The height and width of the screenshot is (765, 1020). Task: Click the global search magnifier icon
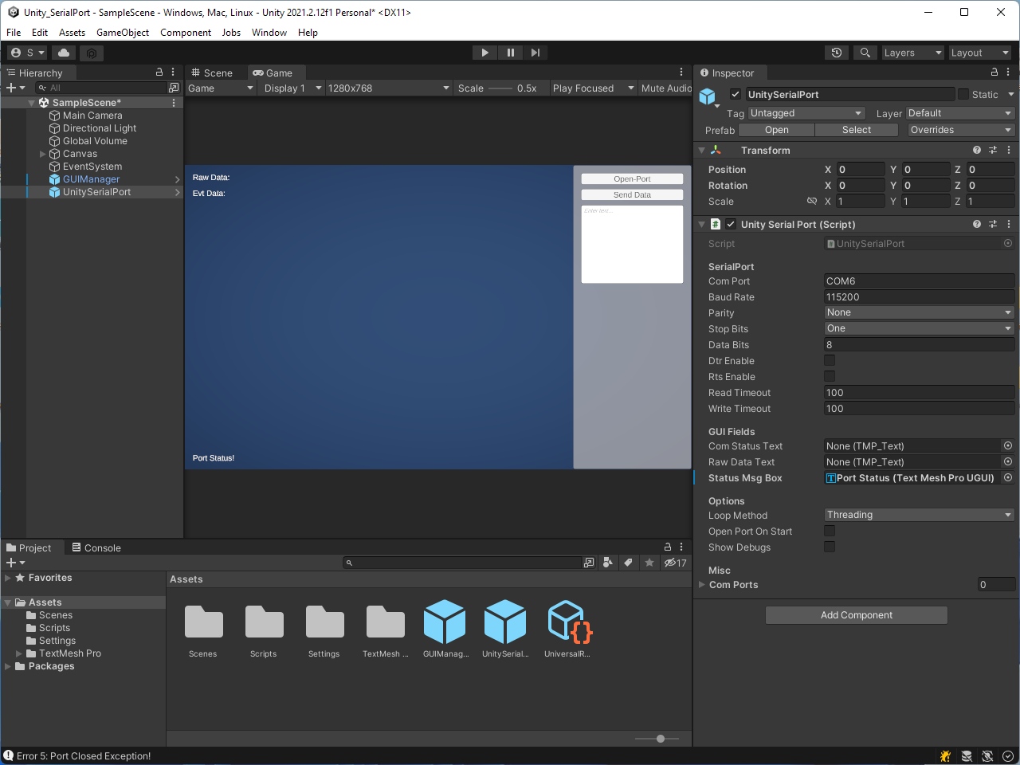click(x=865, y=53)
